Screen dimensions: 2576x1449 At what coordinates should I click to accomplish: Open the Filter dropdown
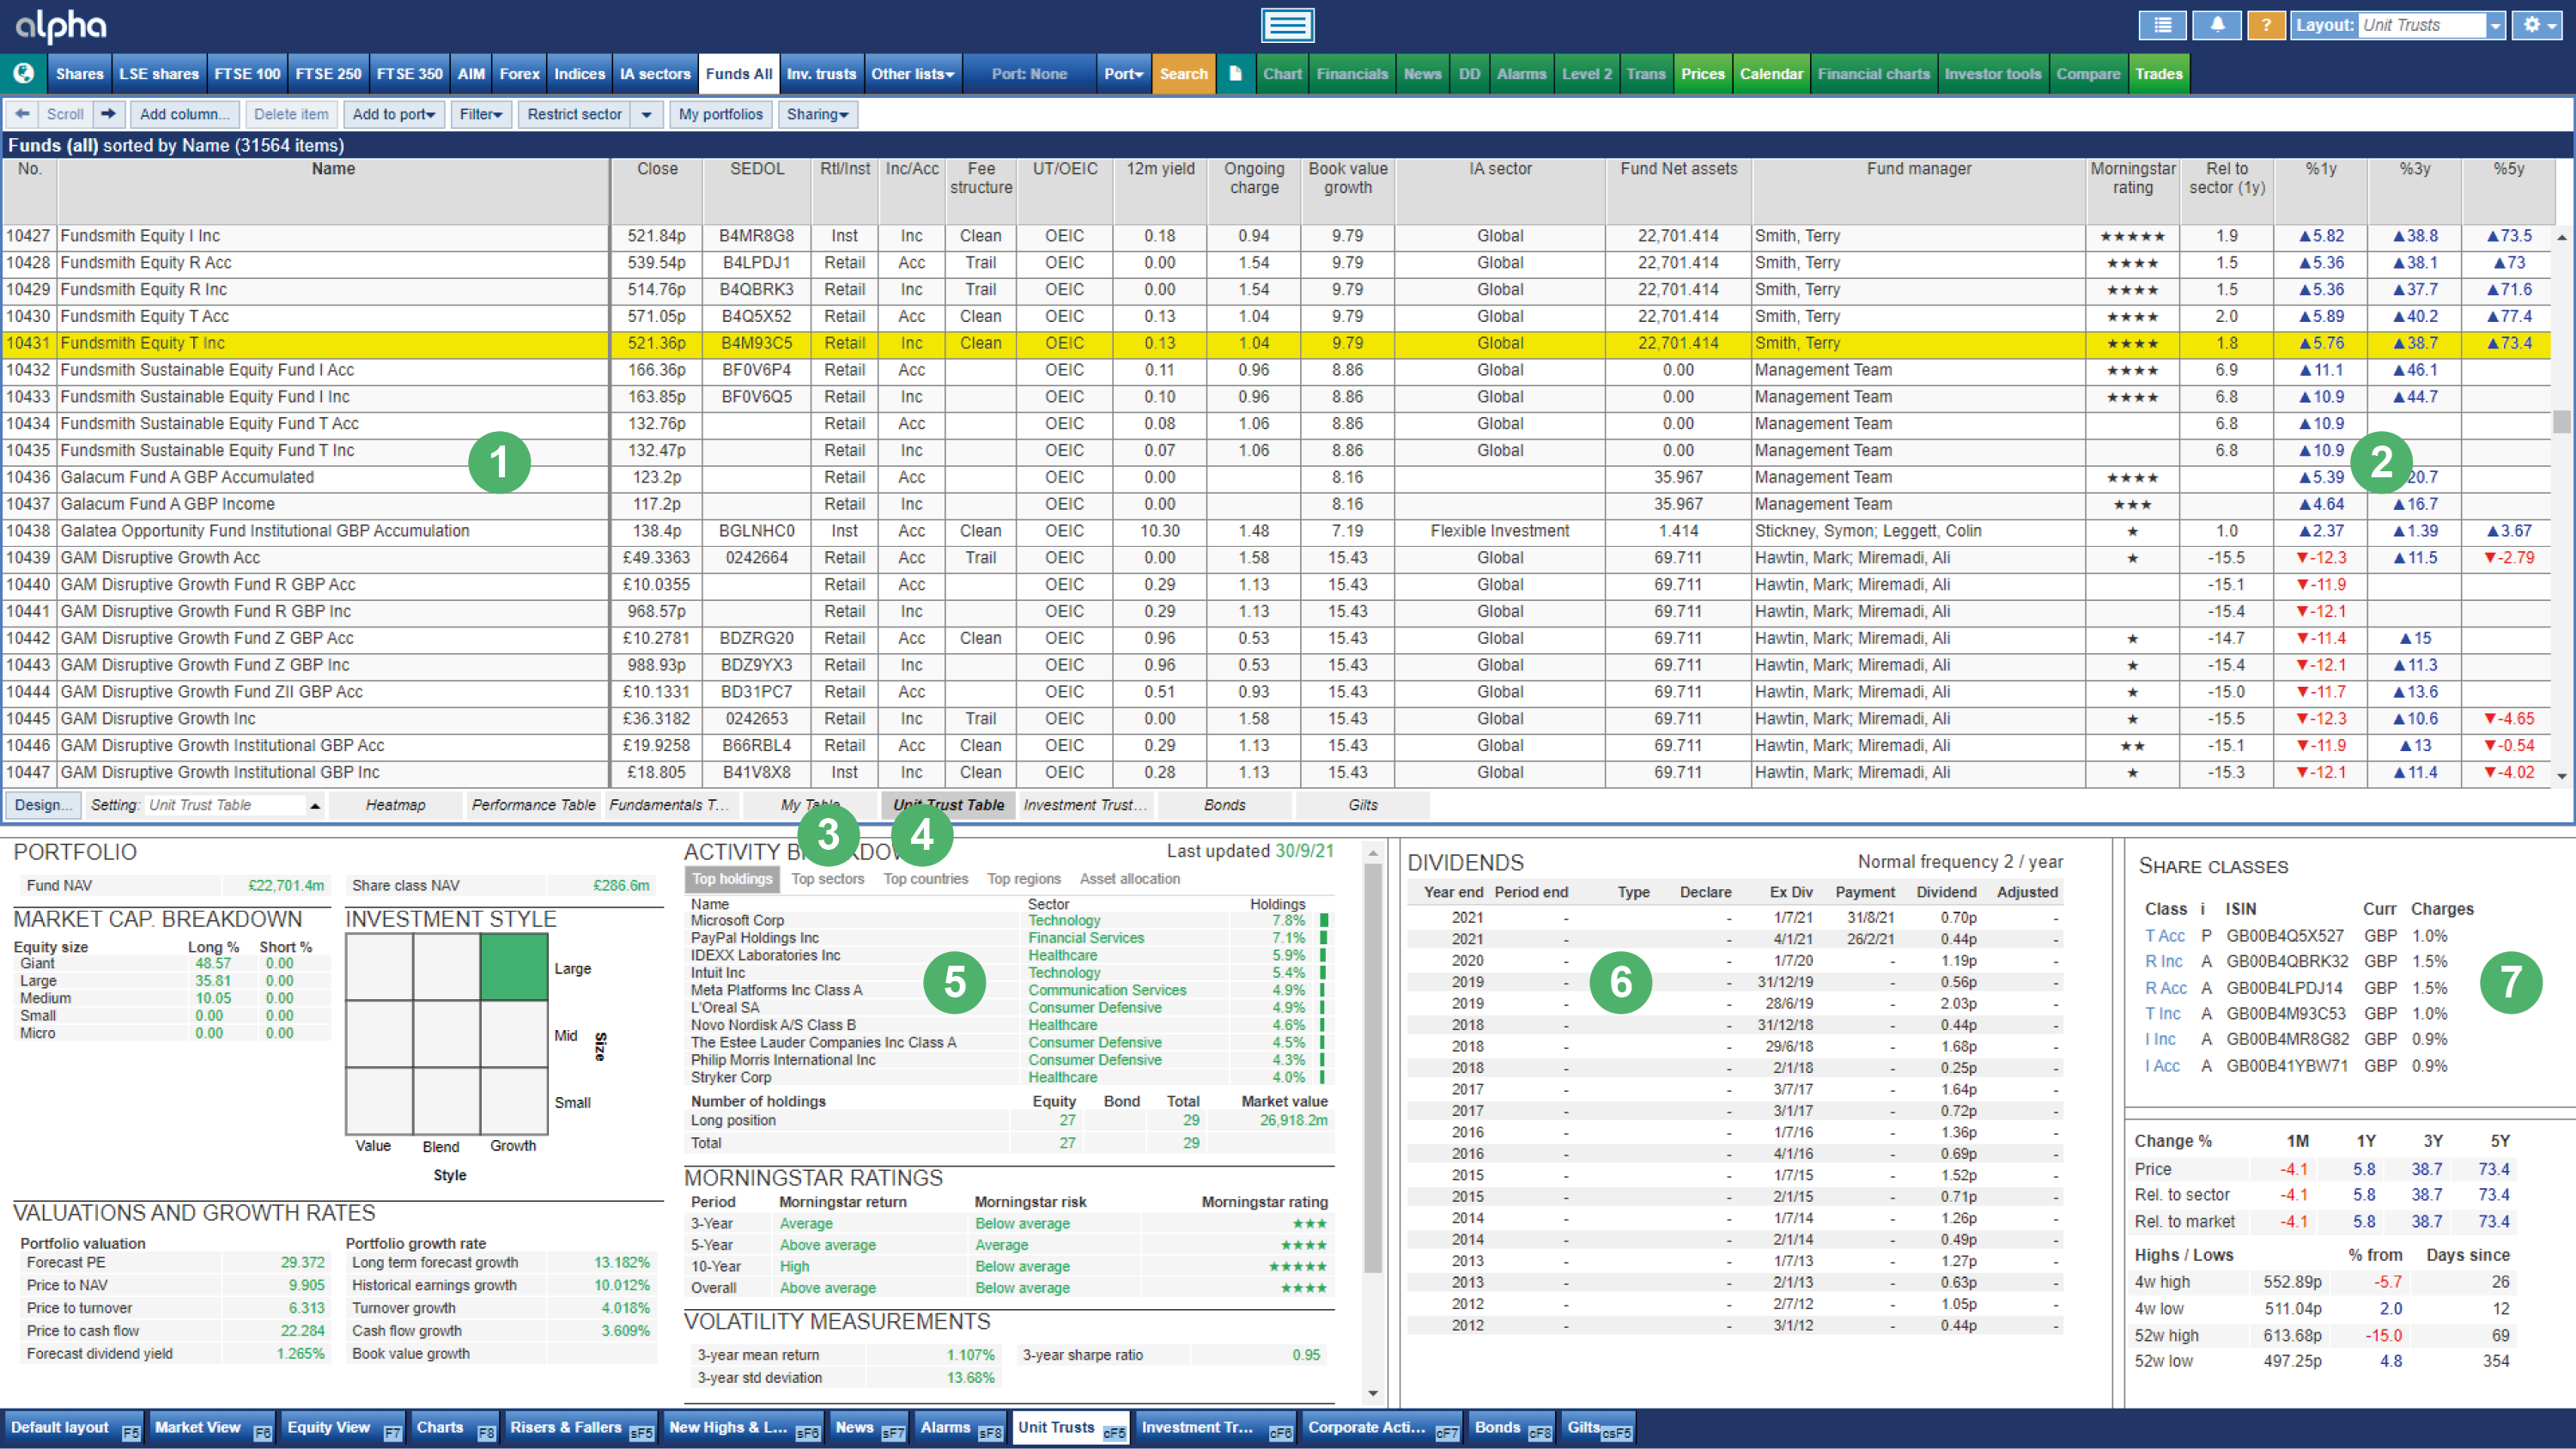click(x=481, y=114)
